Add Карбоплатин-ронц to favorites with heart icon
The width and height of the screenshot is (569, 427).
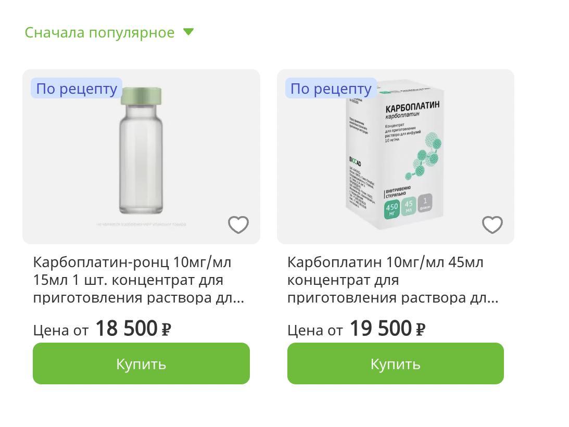click(238, 225)
